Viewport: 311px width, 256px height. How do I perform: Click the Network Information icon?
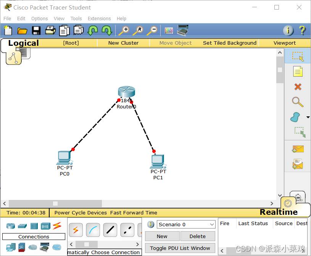[288, 31]
